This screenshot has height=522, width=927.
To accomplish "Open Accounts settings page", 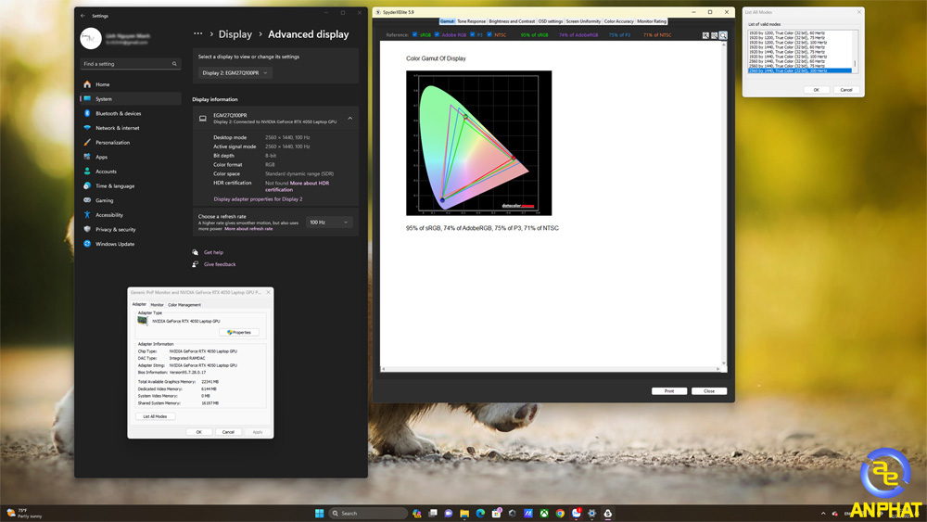I will pos(131,172).
